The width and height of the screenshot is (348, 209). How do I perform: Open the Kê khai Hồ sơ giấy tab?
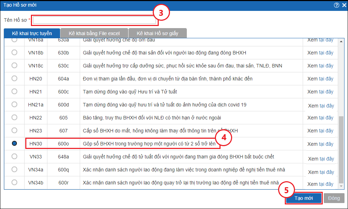tap(158, 33)
